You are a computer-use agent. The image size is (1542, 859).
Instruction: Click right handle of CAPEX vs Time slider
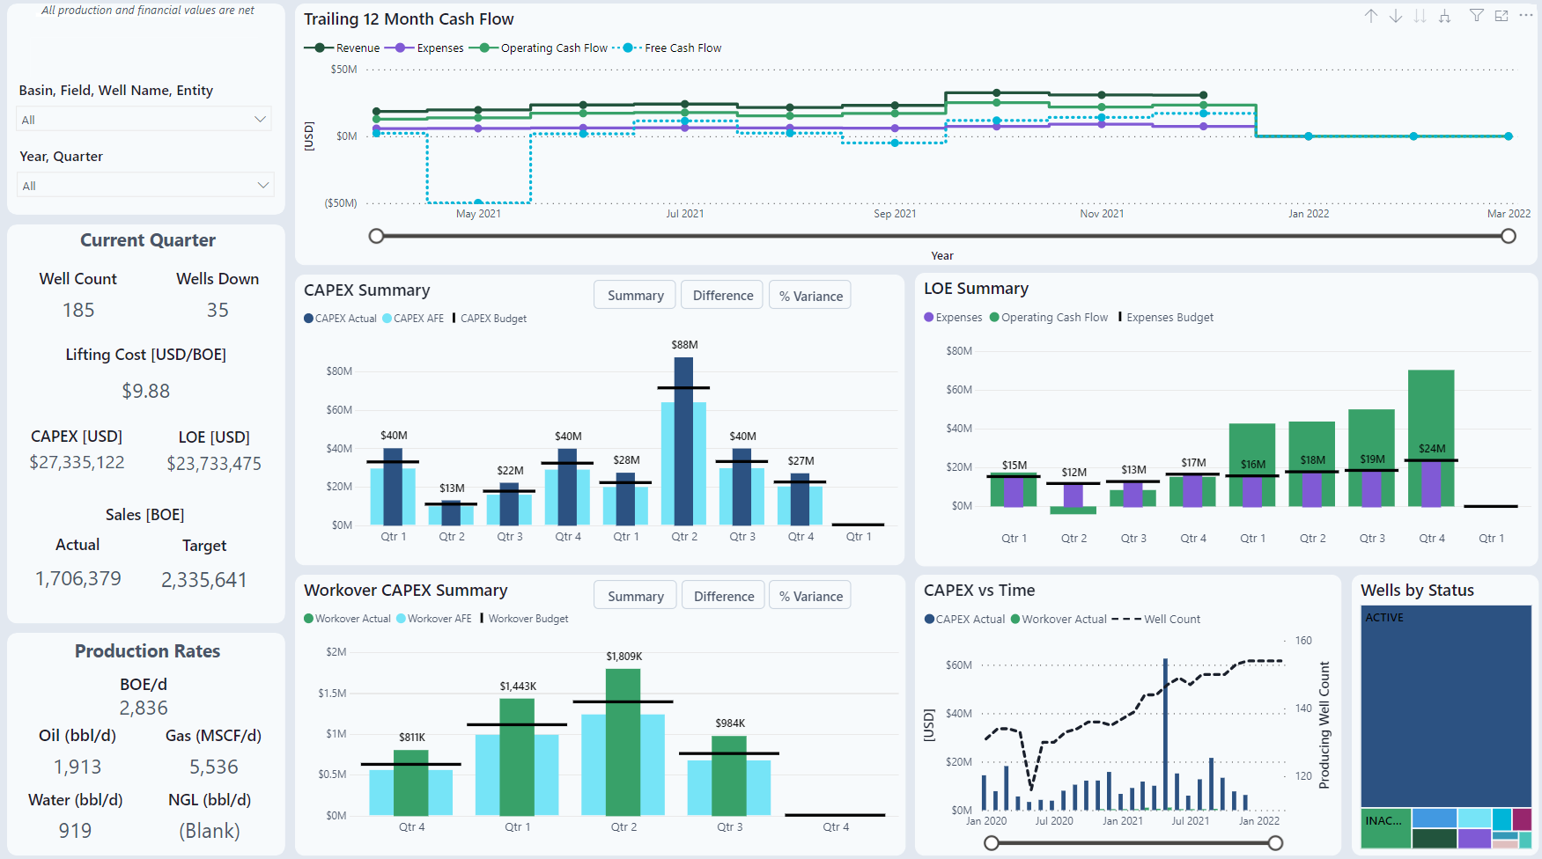pos(1274,843)
